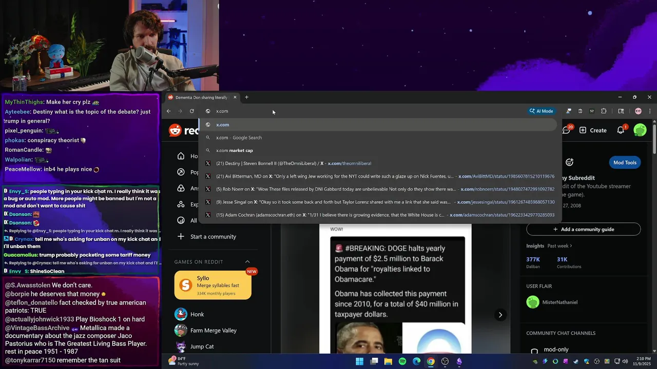Select 'x.com - Google Search' suggestion
The image size is (657, 369).
click(x=378, y=137)
